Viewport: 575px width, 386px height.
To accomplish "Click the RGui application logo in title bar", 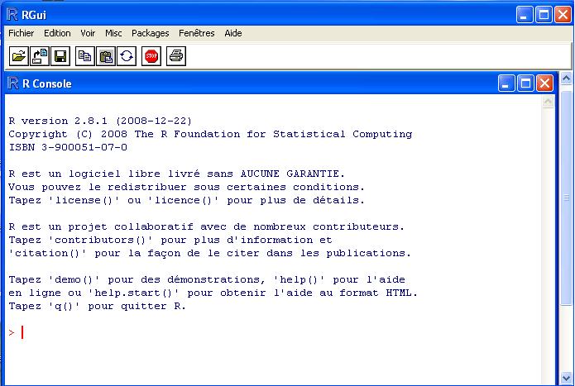I will [12, 15].
